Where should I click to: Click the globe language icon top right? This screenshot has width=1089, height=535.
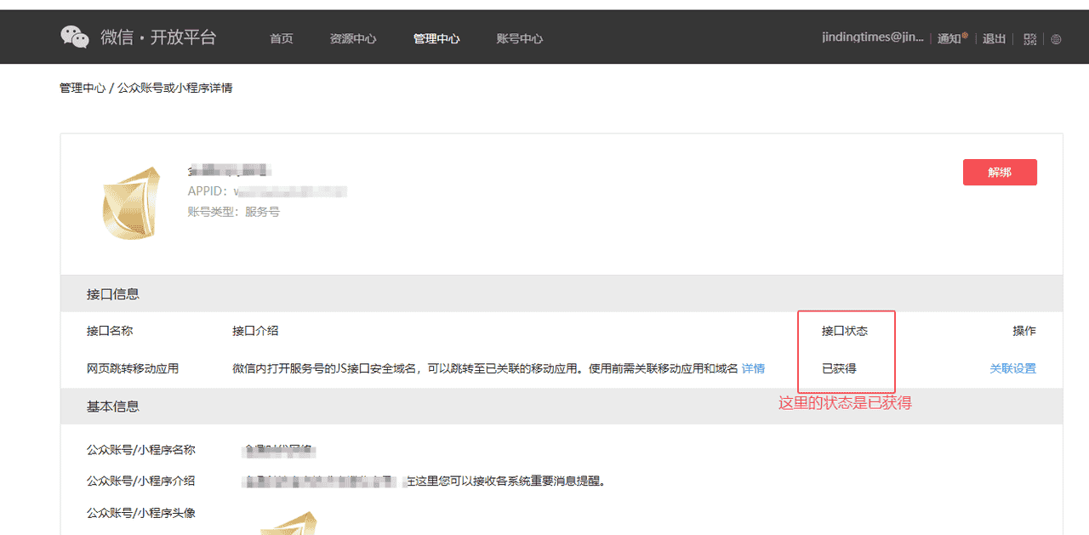(1056, 38)
